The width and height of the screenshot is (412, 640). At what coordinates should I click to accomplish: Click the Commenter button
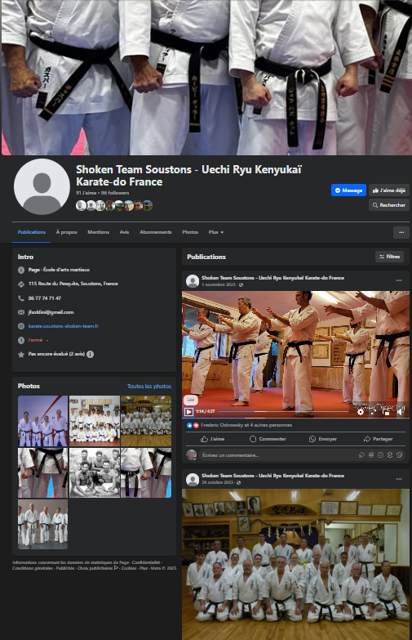[268, 439]
